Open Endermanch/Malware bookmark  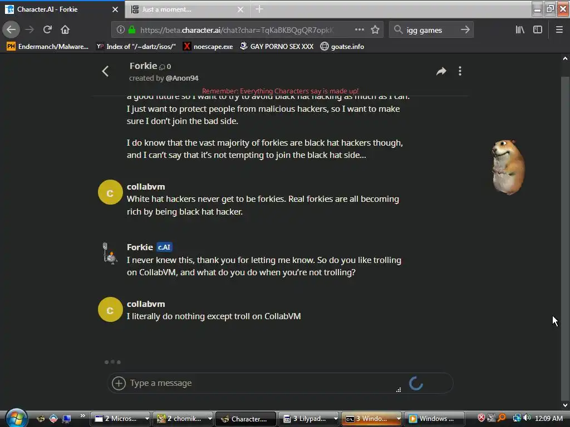tap(48, 47)
